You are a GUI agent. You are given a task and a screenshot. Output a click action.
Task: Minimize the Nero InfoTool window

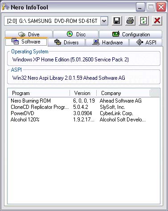point(140,7)
